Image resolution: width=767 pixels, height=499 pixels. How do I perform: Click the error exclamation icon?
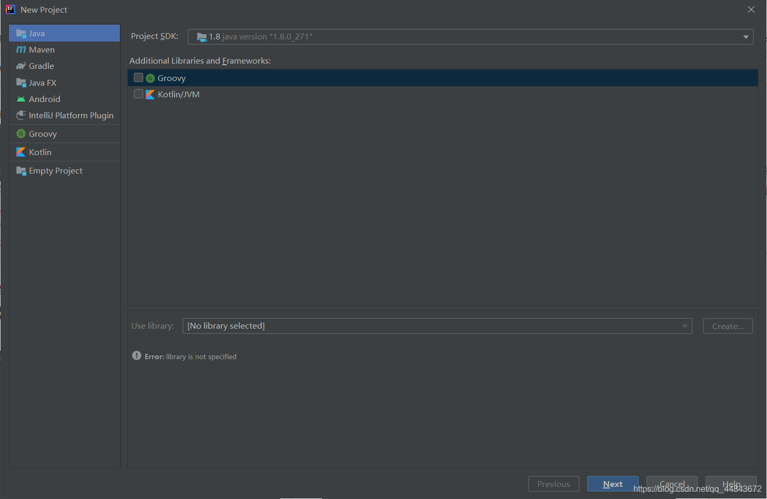coord(137,355)
